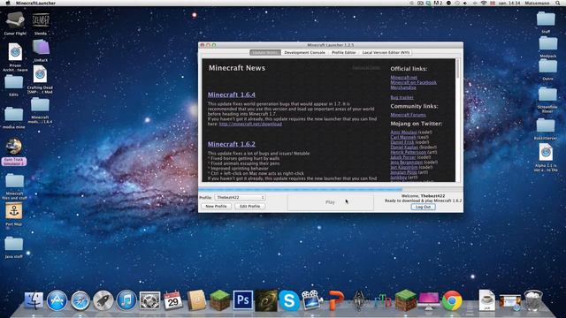Open Launchpad rocket icon in dock
The image size is (566, 318).
coord(103,300)
